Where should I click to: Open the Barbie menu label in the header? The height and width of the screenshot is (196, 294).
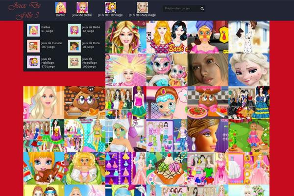[x=61, y=15]
